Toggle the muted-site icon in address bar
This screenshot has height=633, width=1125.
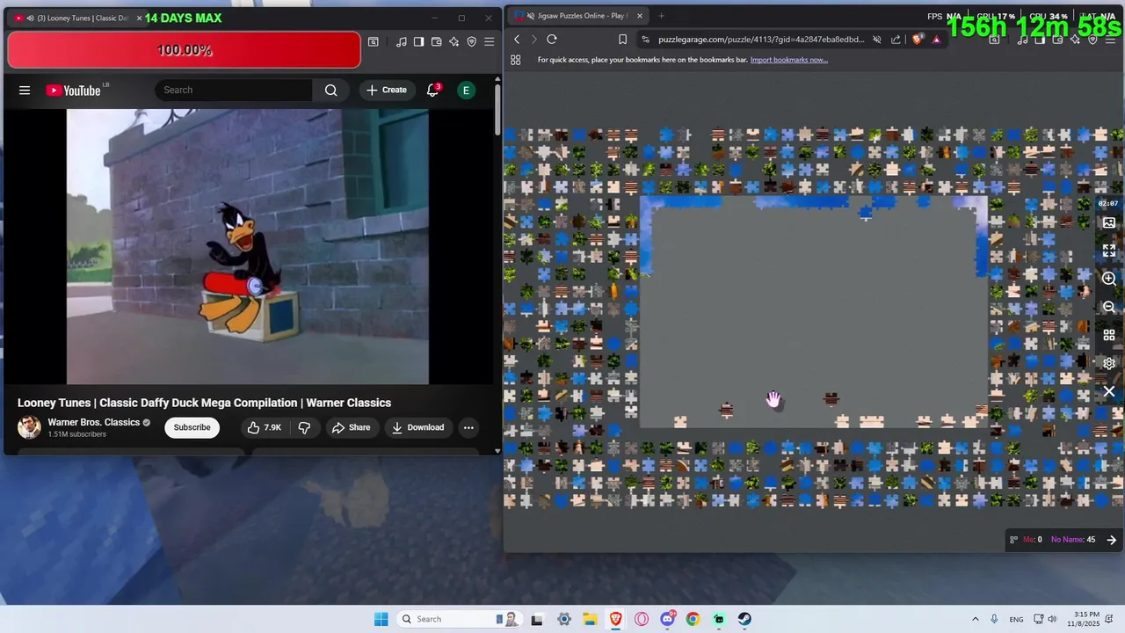point(877,40)
